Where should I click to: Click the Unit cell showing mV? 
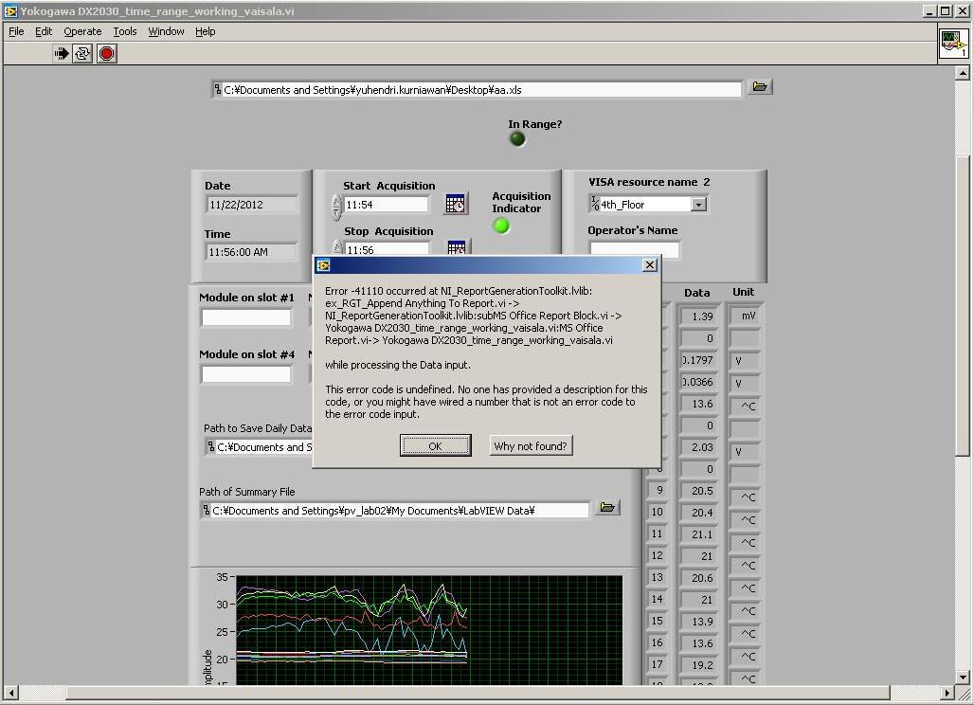click(x=744, y=316)
